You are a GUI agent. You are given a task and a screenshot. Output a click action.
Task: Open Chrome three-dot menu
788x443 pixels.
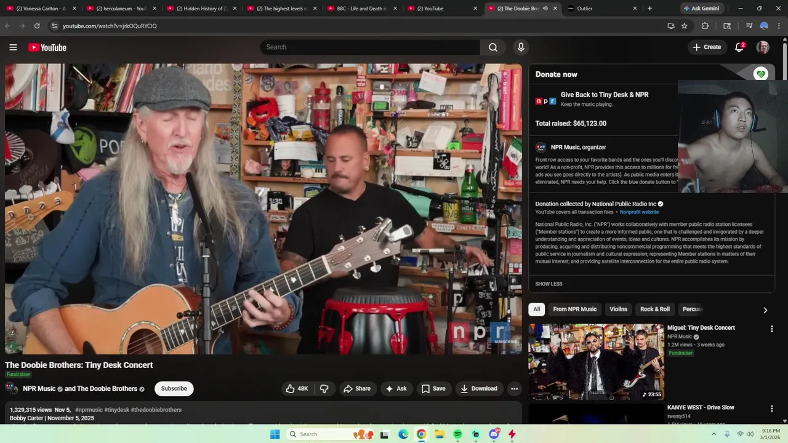click(x=779, y=26)
